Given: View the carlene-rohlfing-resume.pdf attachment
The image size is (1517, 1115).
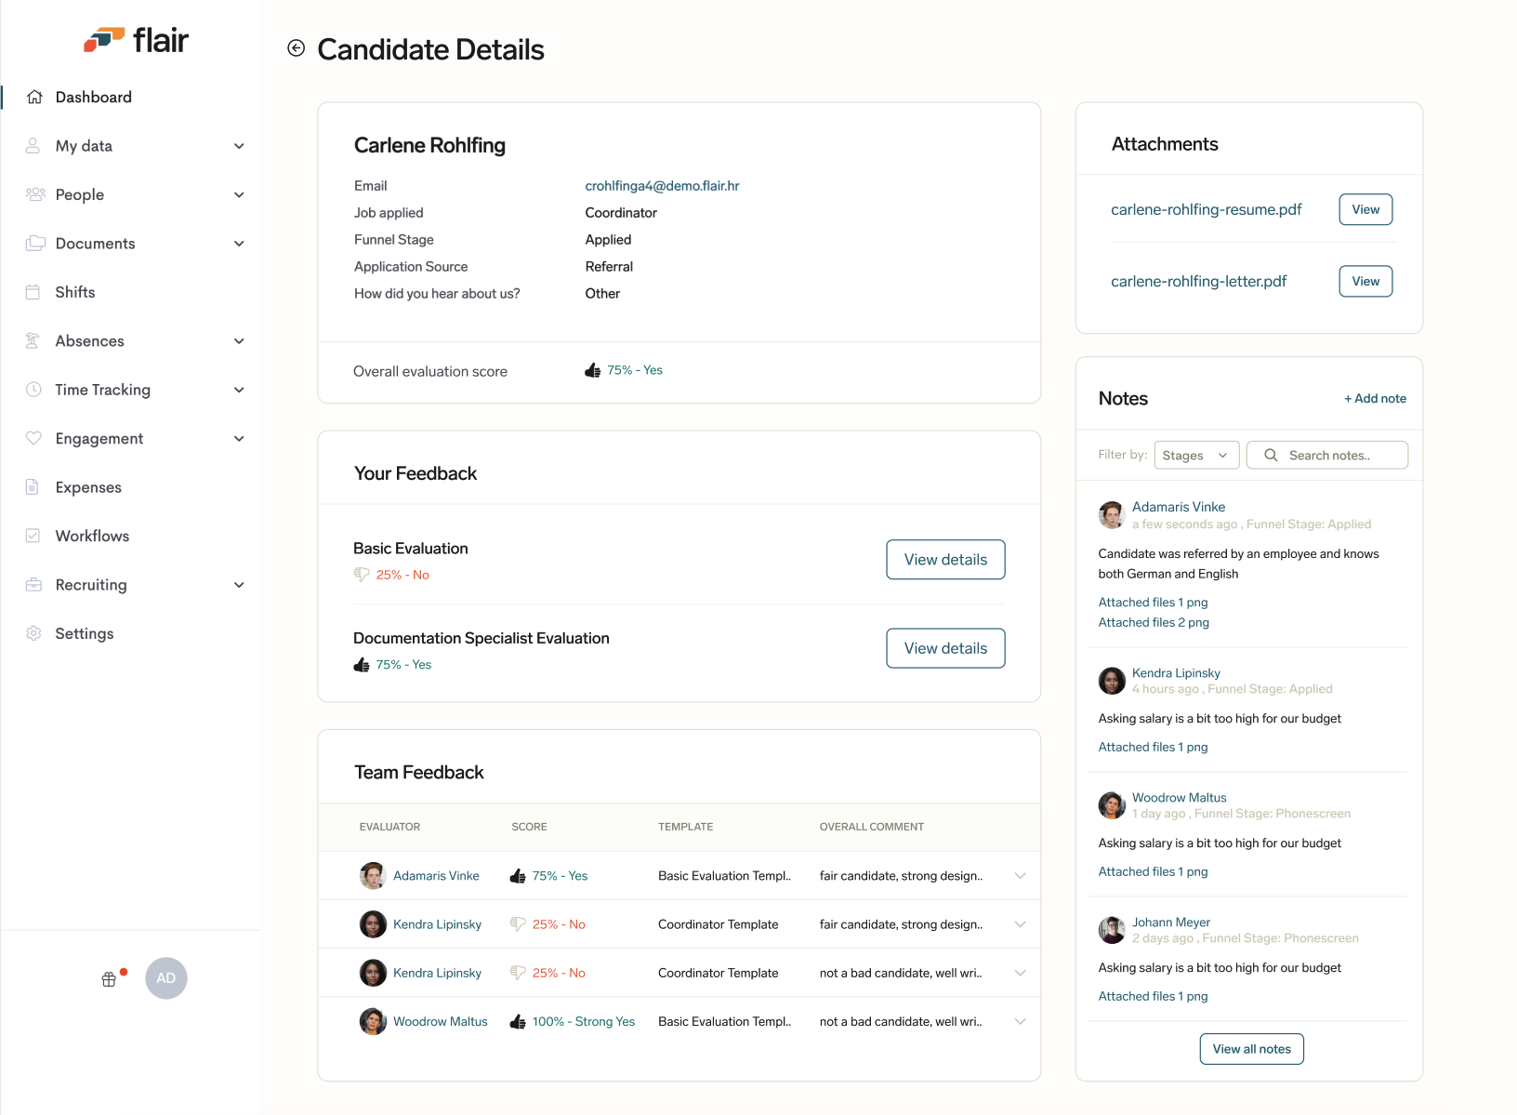Looking at the screenshot, I should [x=1365, y=209].
